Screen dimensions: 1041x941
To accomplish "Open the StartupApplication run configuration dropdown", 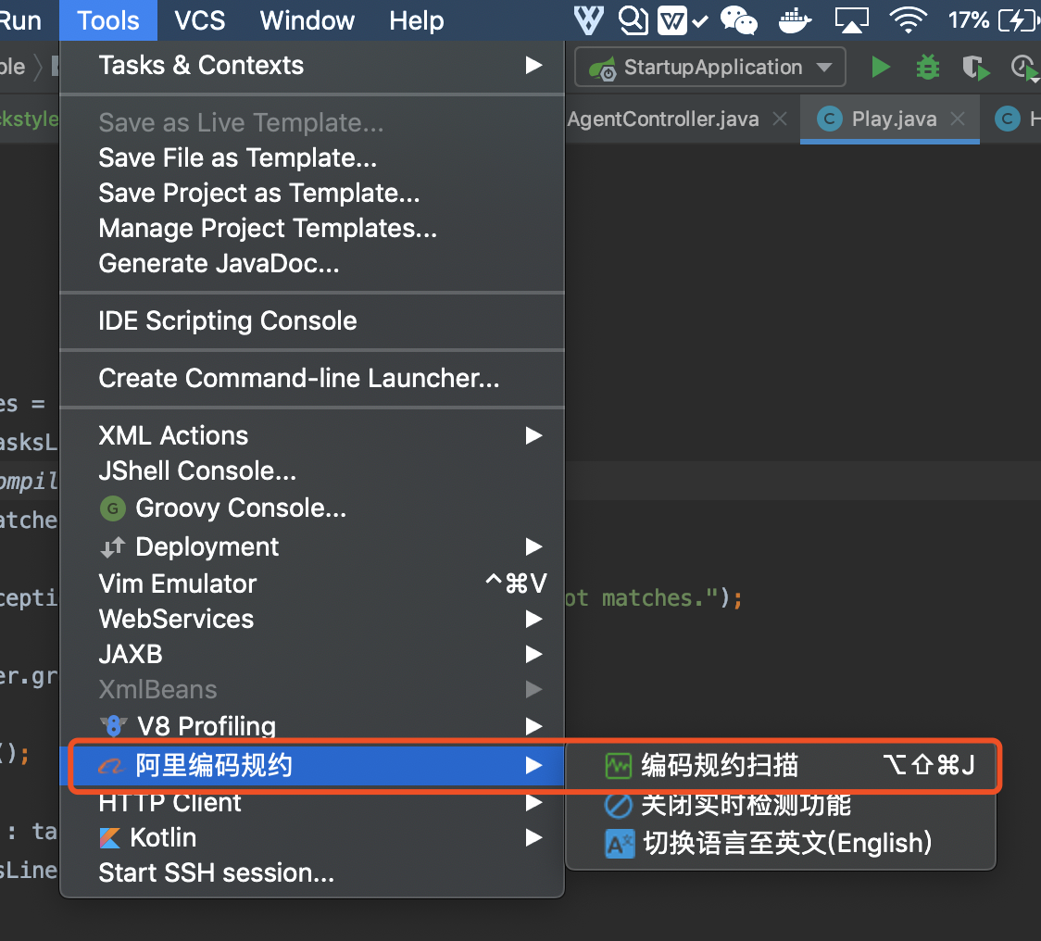I will 709,67.
